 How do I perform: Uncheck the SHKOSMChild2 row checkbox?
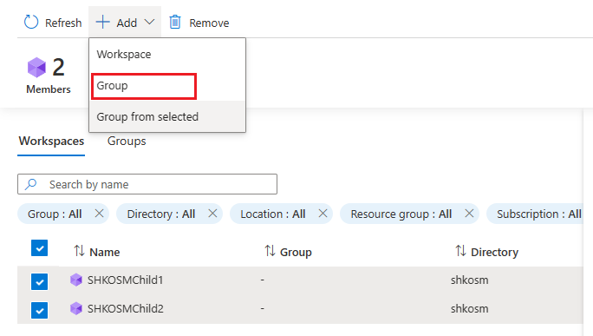coord(39,310)
